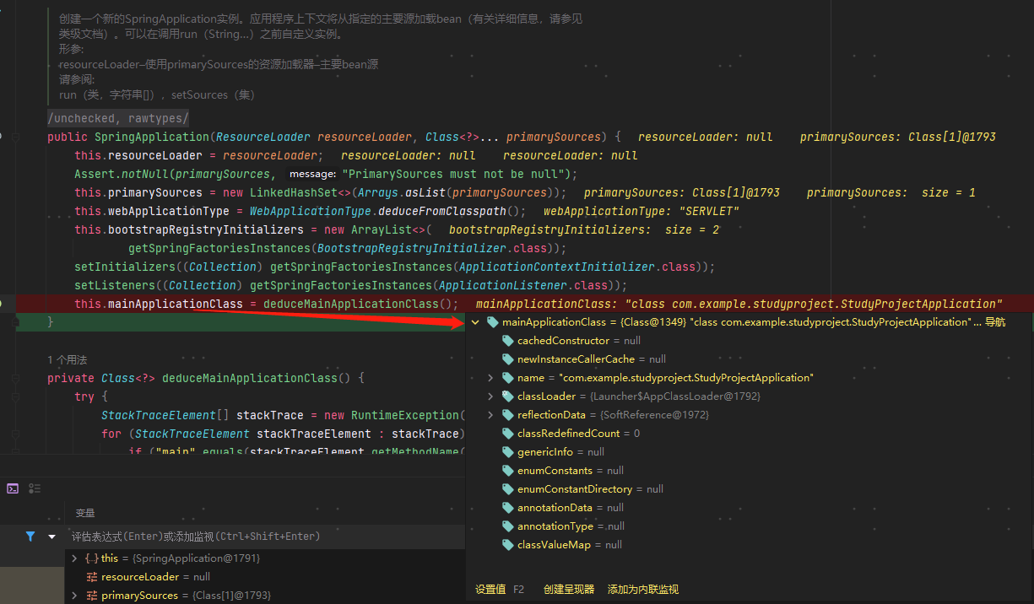Click 设置值 (set value) at popup bottom
The image size is (1034, 604).
pos(490,590)
